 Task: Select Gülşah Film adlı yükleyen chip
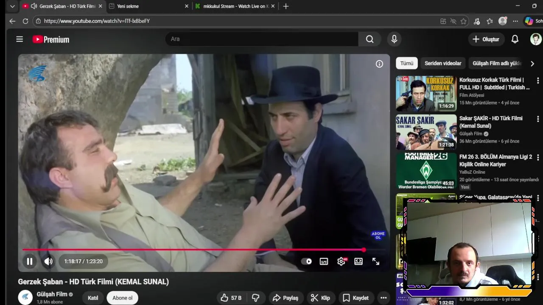(x=497, y=63)
